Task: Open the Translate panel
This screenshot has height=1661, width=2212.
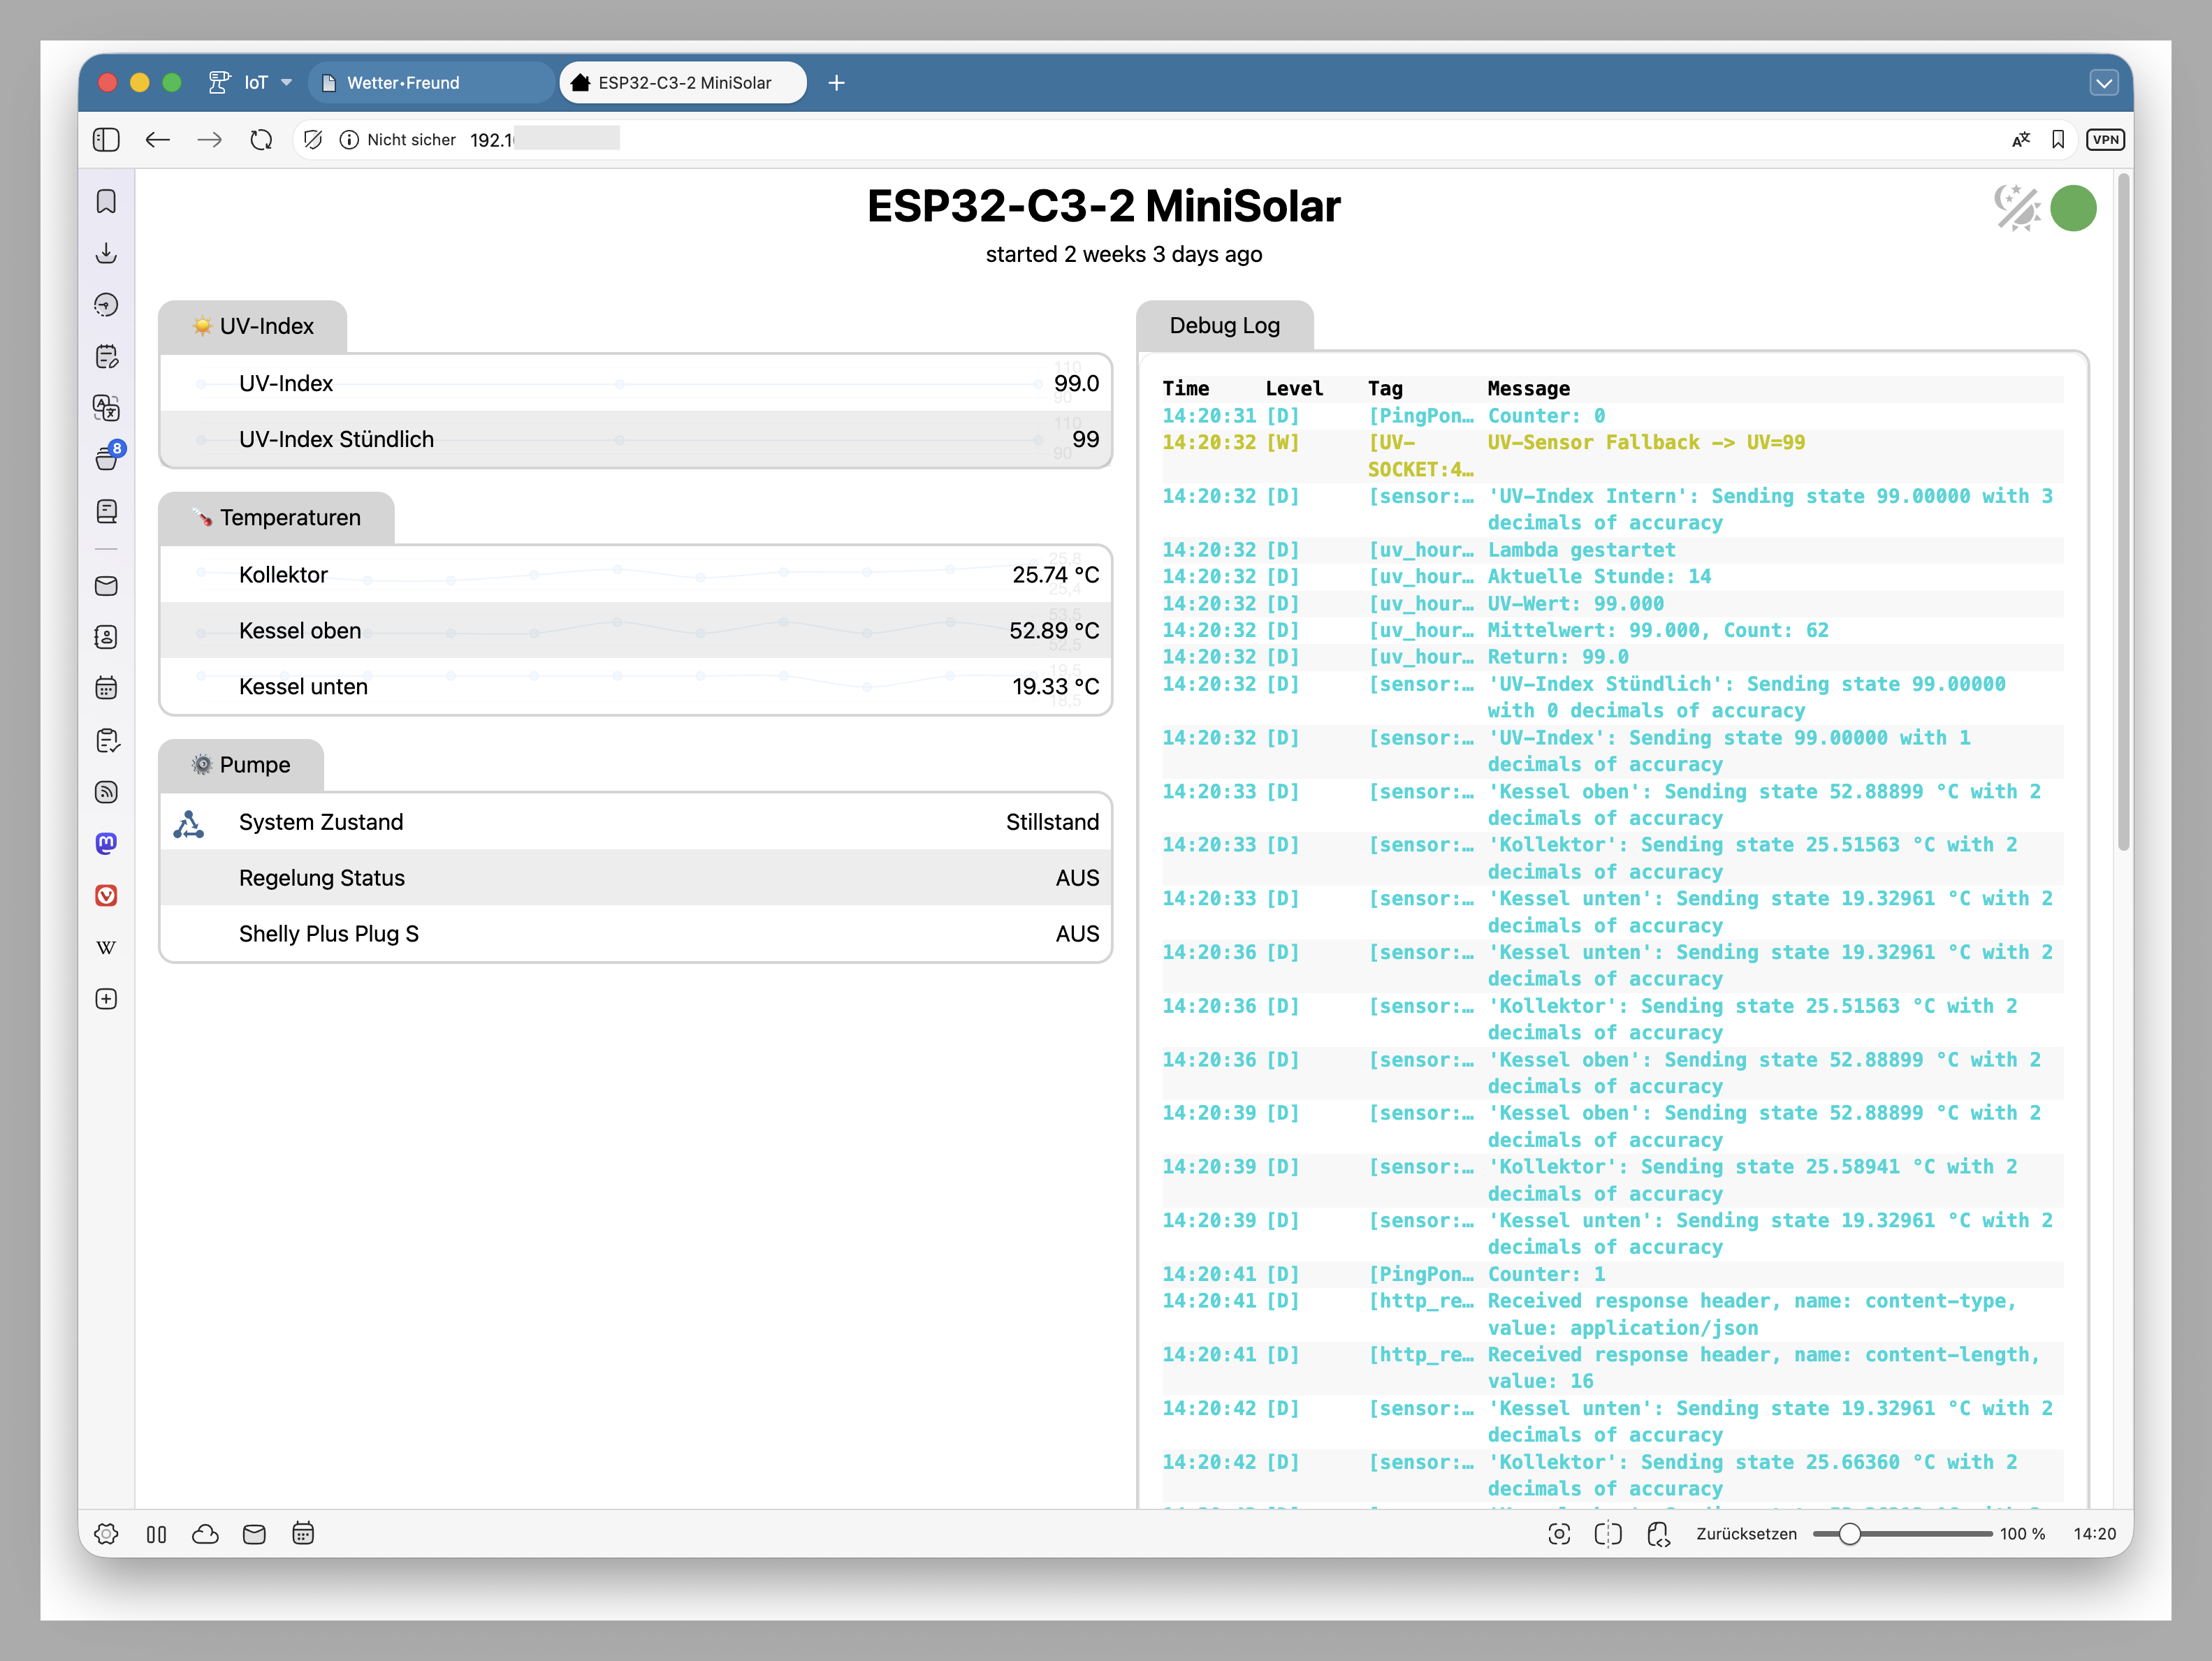Action: pos(106,407)
